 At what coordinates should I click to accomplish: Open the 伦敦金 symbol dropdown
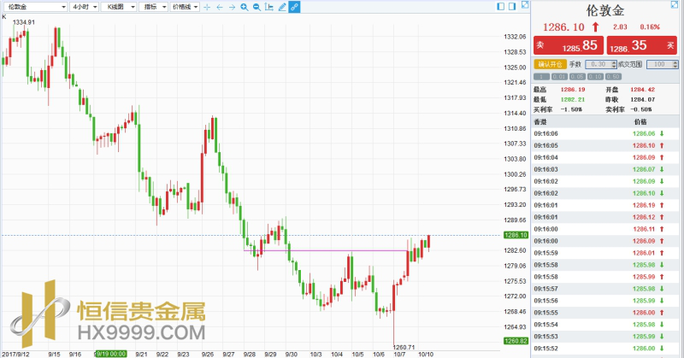34,7
